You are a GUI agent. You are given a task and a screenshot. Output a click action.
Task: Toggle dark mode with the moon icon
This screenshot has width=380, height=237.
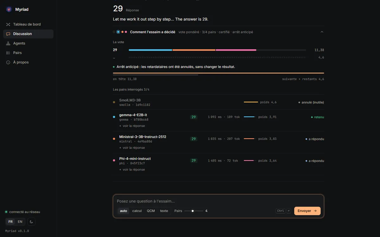(31, 222)
